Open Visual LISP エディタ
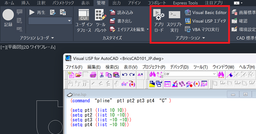Image resolution: width=256 pixels, height=134 pixels. pos(205,21)
